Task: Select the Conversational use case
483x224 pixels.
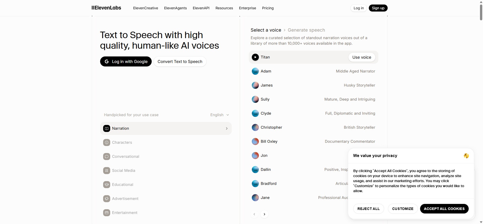Action: pos(166,157)
